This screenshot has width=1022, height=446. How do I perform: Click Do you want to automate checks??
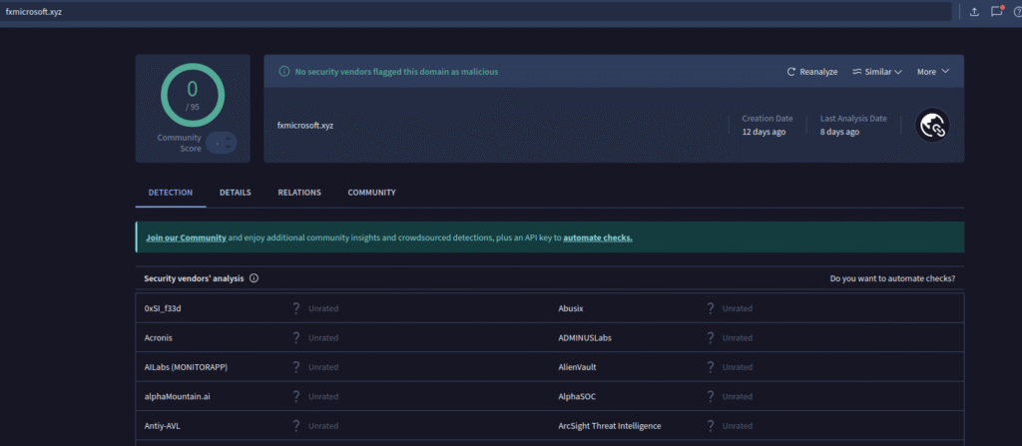click(892, 278)
